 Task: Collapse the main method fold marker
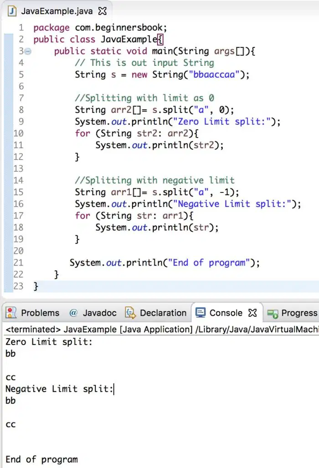[x=28, y=51]
